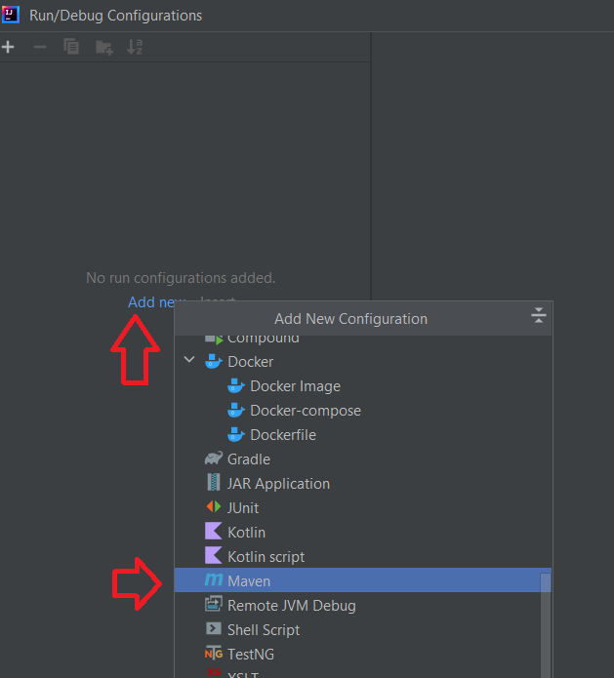Select JUnit from the list
The height and width of the screenshot is (678, 614).
[363, 507]
